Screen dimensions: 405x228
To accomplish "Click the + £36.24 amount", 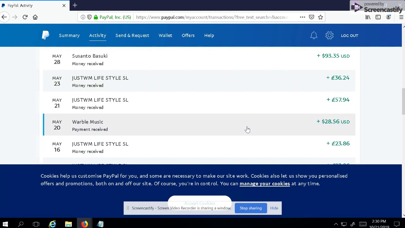I will (338, 78).
